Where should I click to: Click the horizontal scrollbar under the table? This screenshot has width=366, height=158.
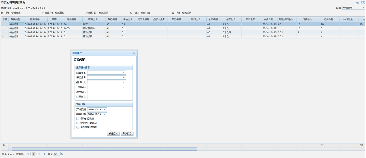(104, 149)
